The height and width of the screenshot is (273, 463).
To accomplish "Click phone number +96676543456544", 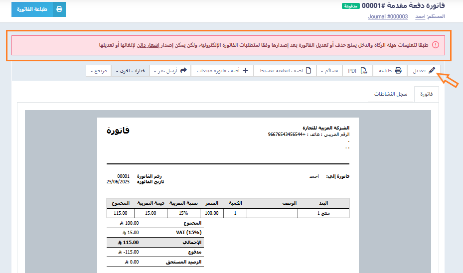I will coord(287,135).
